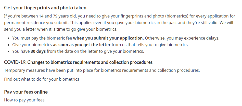Click the "Temporary measures have been put into place" sentence
The width and height of the screenshot is (242, 106).
(102, 70)
